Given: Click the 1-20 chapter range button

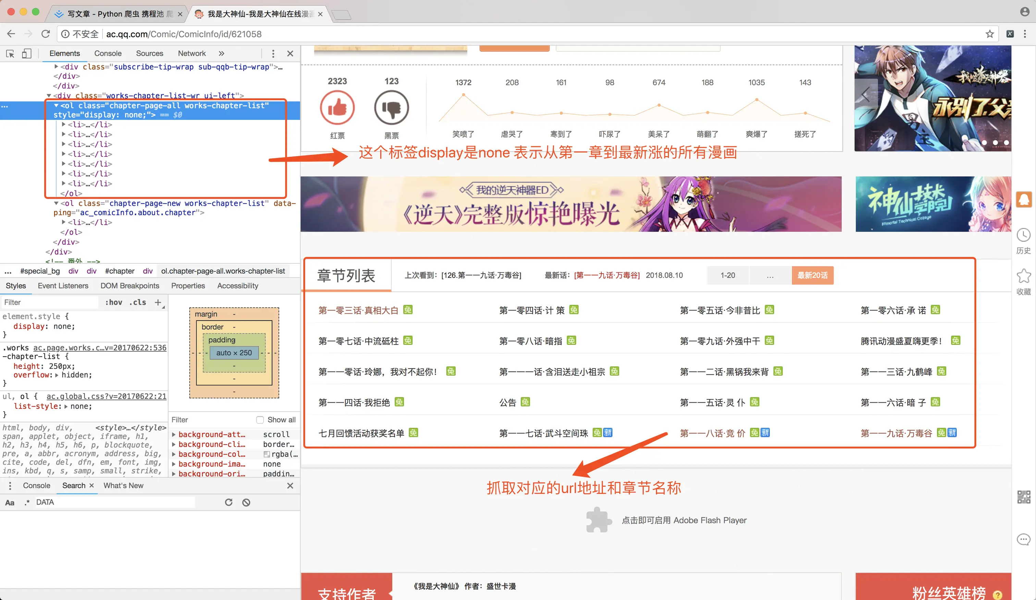Looking at the screenshot, I should coord(728,275).
